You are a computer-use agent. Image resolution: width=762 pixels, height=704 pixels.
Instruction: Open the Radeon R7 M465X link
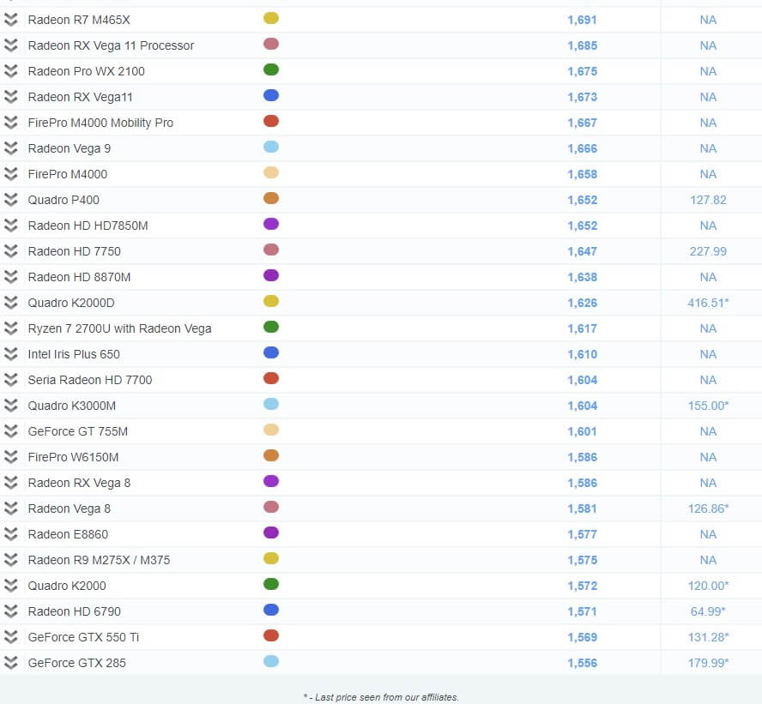(x=79, y=20)
